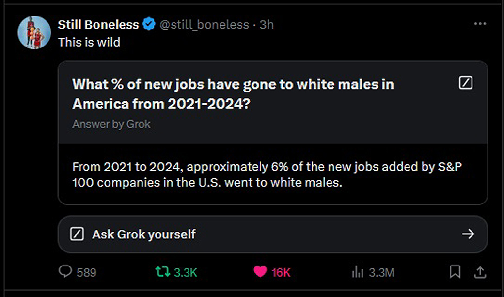Click the 3h timestamp
The image size is (504, 297).
(x=267, y=24)
